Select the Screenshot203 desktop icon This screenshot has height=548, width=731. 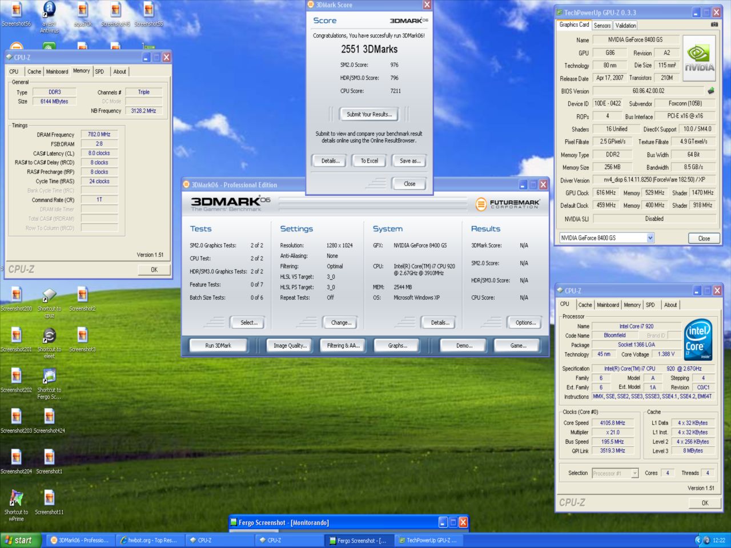coord(16,421)
